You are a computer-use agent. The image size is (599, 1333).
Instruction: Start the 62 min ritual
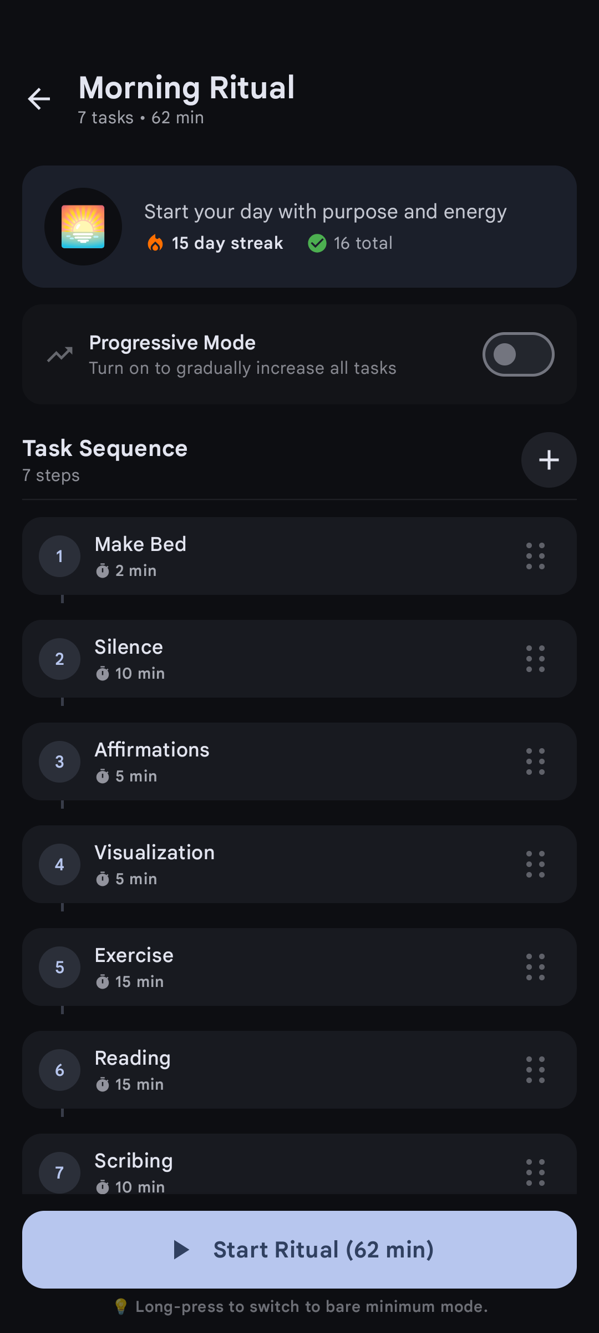pyautogui.click(x=299, y=1250)
